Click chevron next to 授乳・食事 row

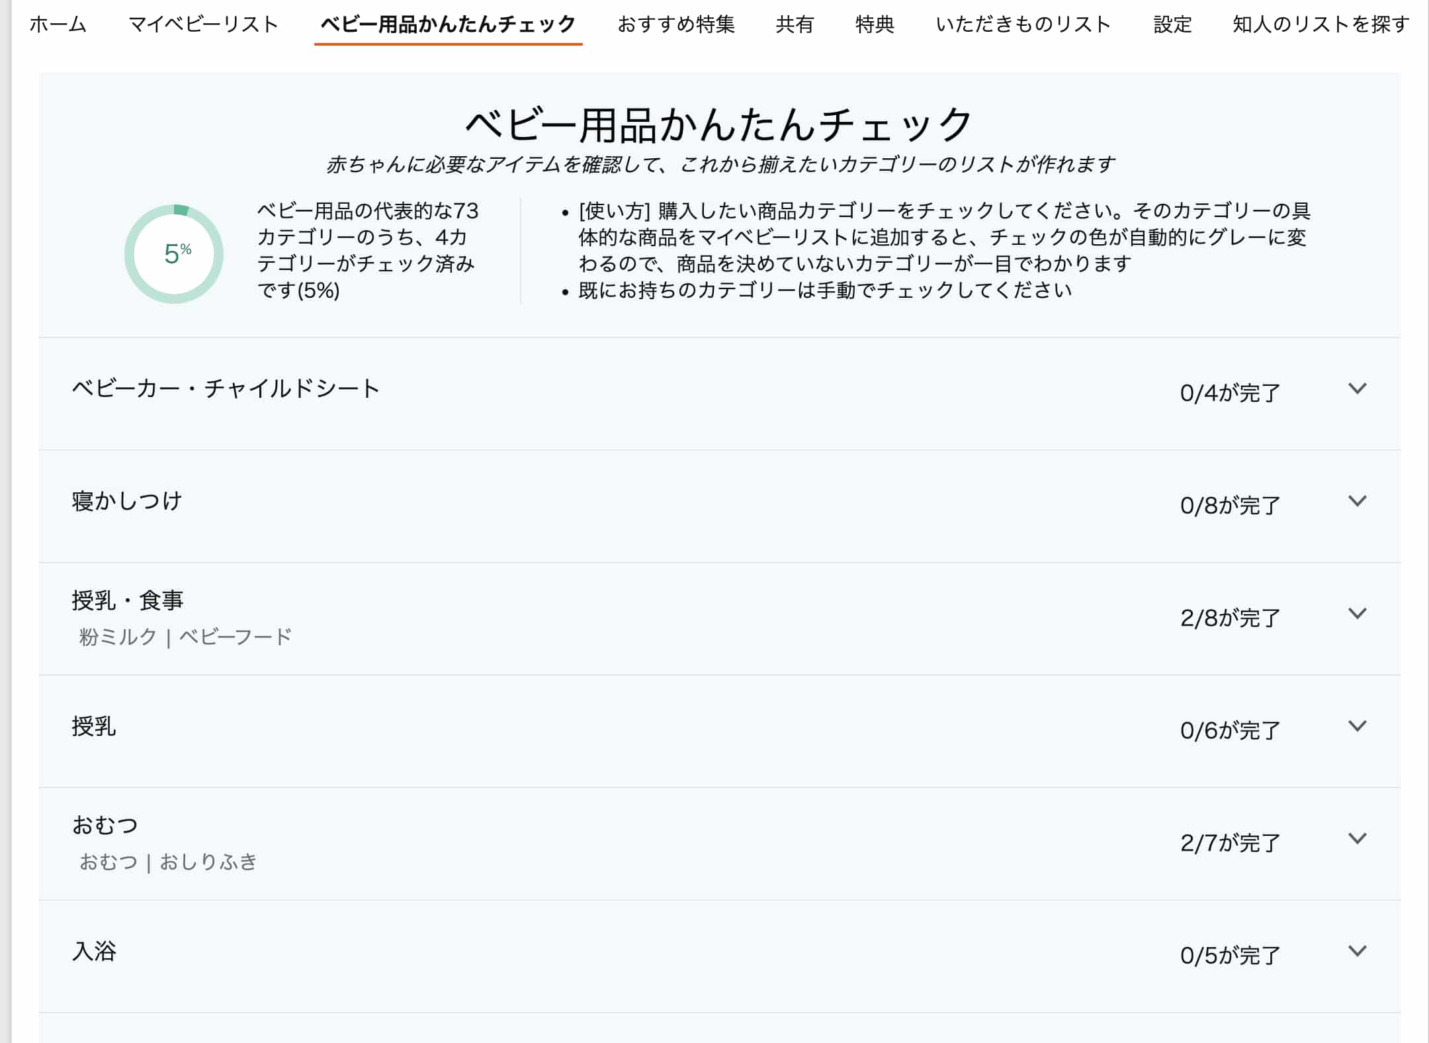click(x=1357, y=614)
